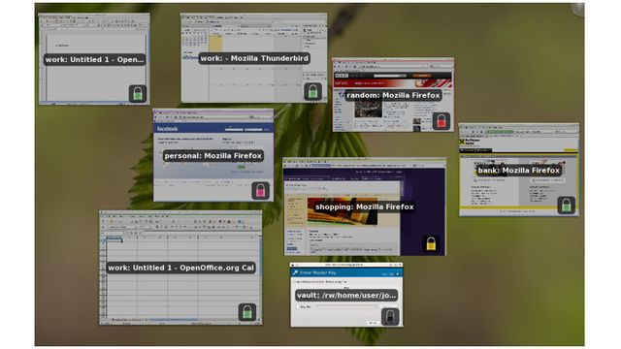The image size is (621, 349).
Task: Open the vault master key window
Action: (x=346, y=295)
